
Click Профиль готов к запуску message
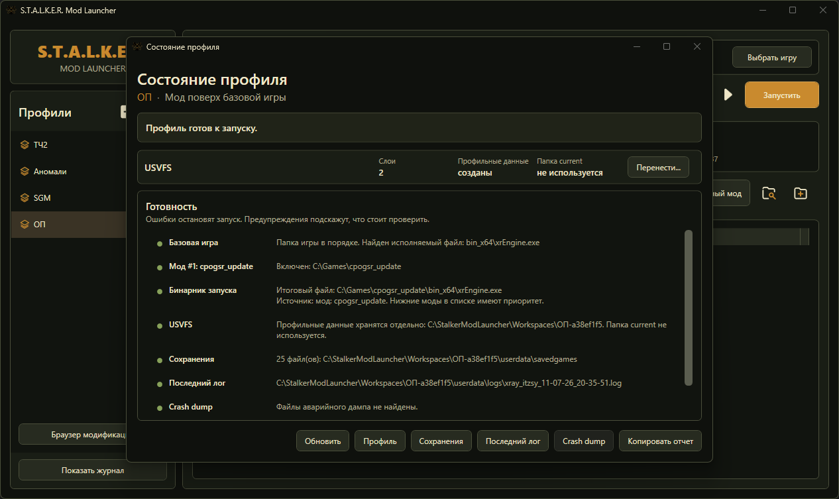201,128
